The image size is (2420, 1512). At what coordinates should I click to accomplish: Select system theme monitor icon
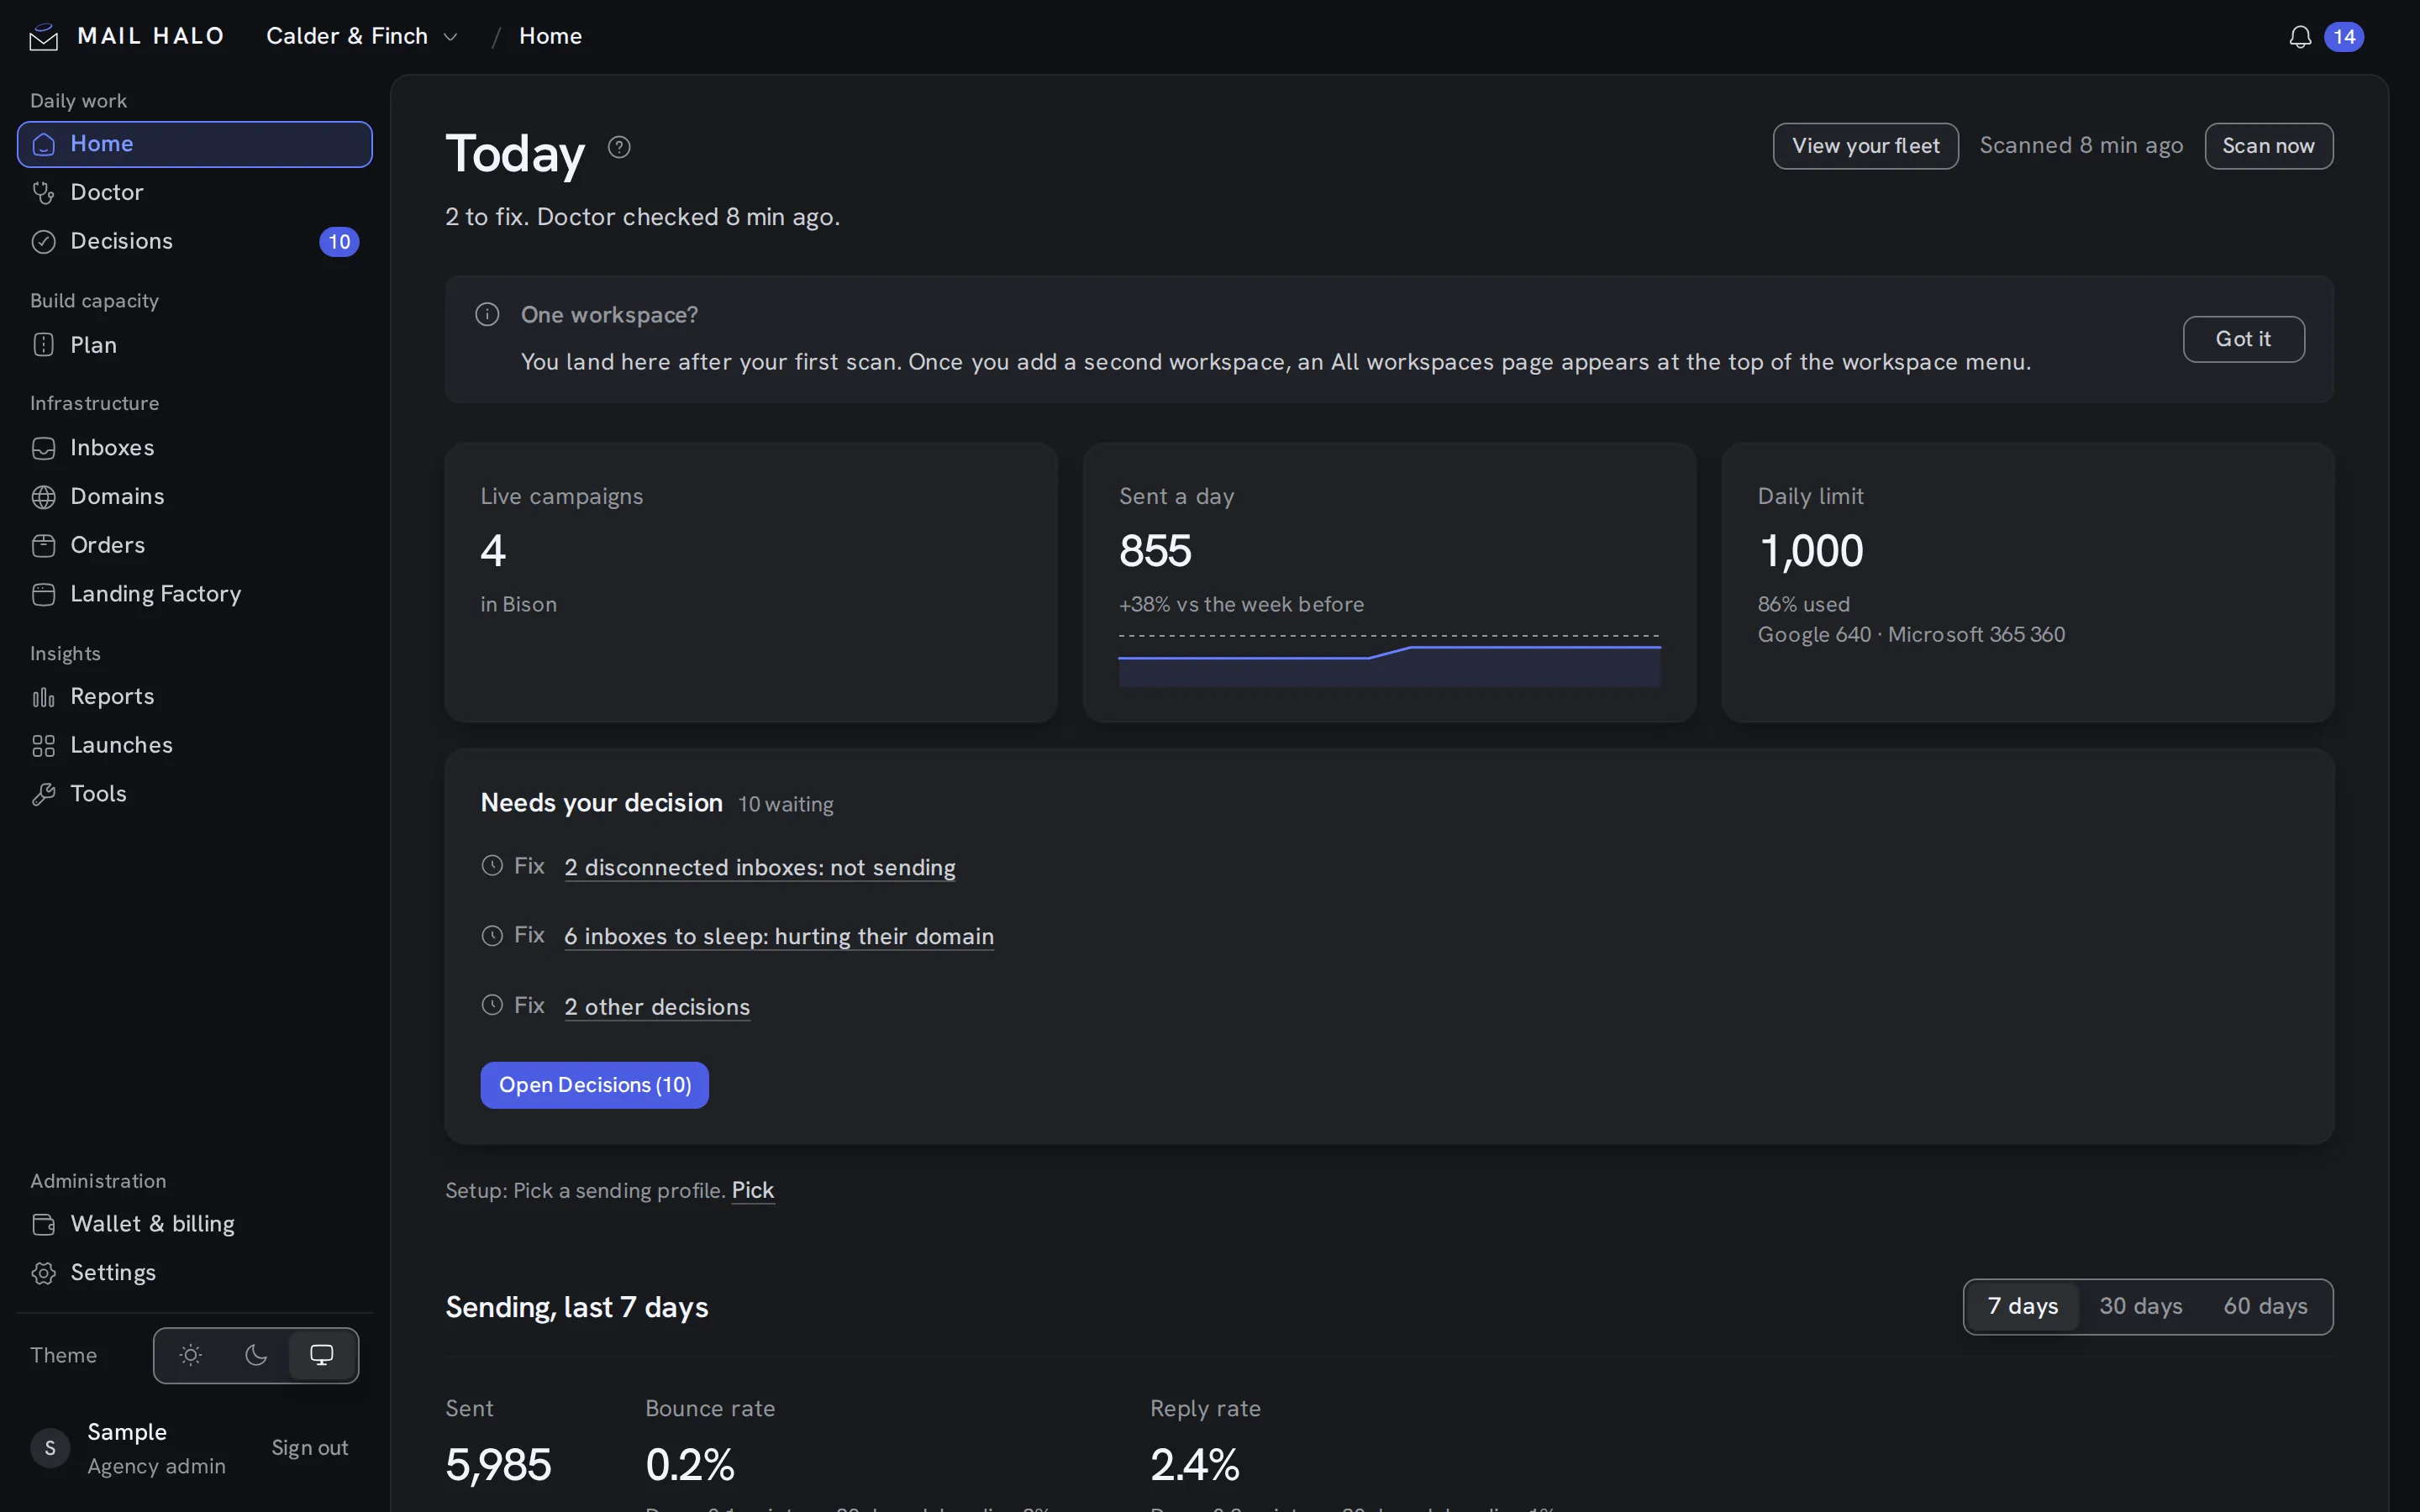(322, 1355)
